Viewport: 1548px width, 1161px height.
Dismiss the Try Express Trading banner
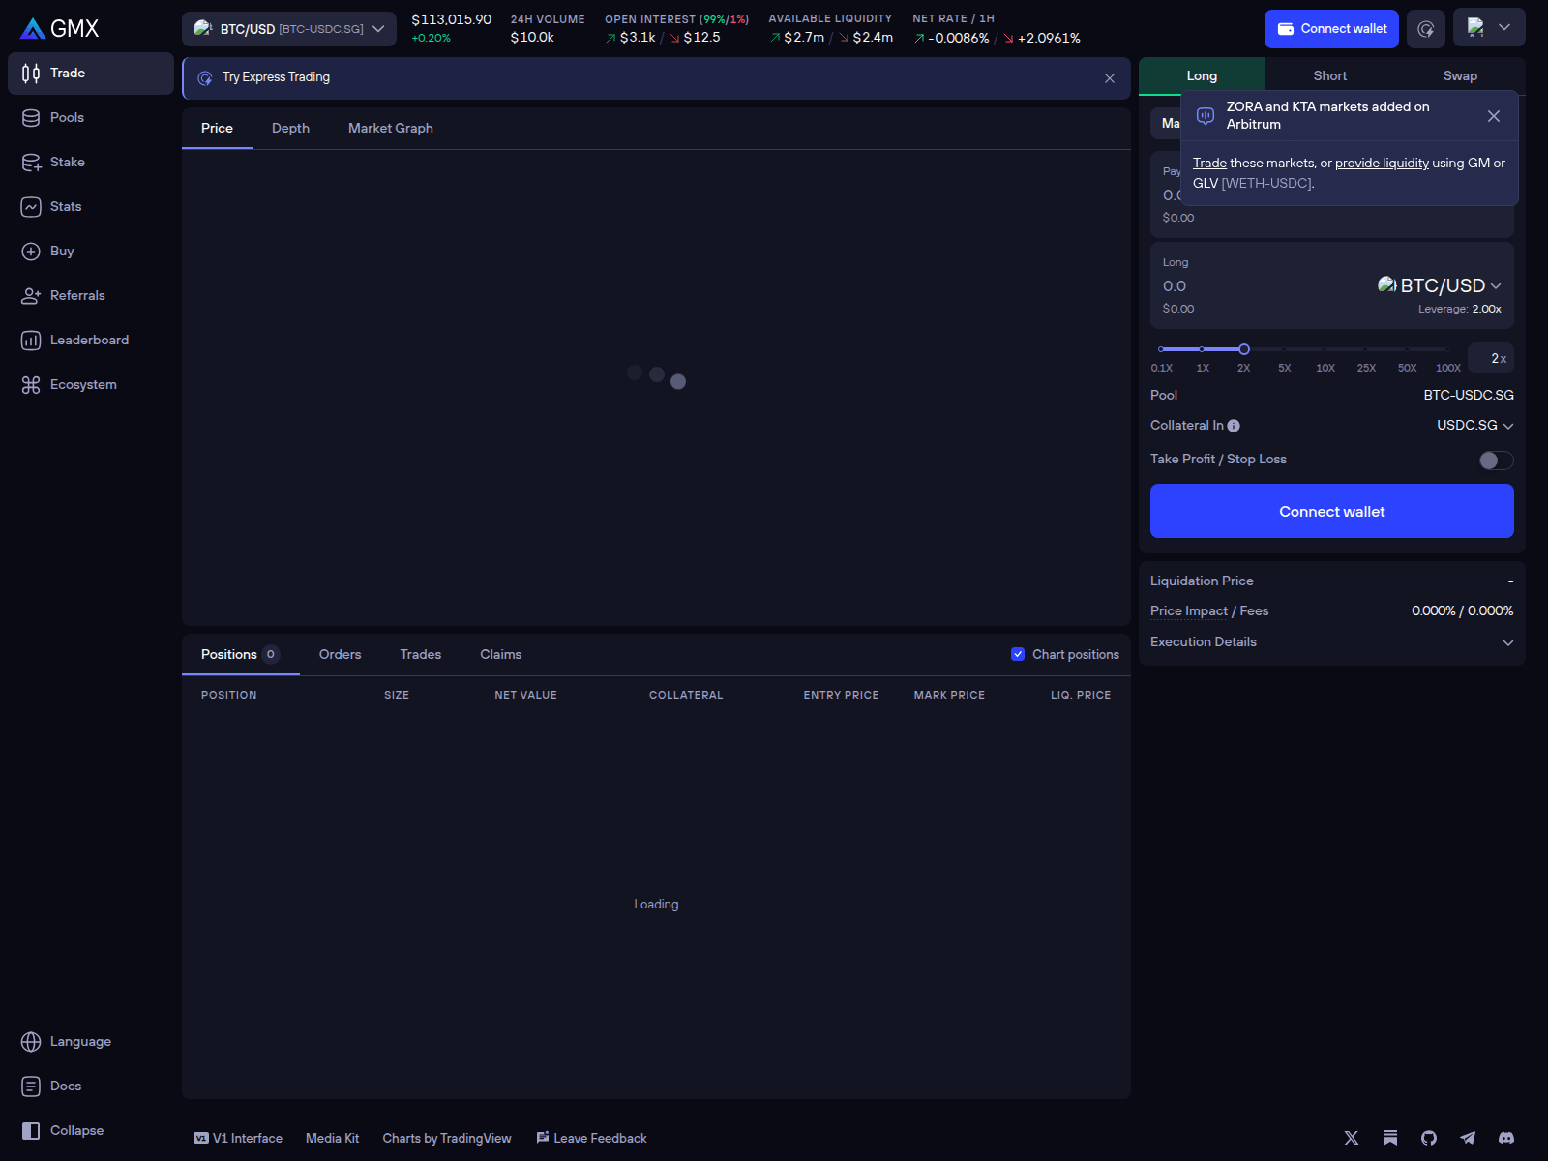1110,78
